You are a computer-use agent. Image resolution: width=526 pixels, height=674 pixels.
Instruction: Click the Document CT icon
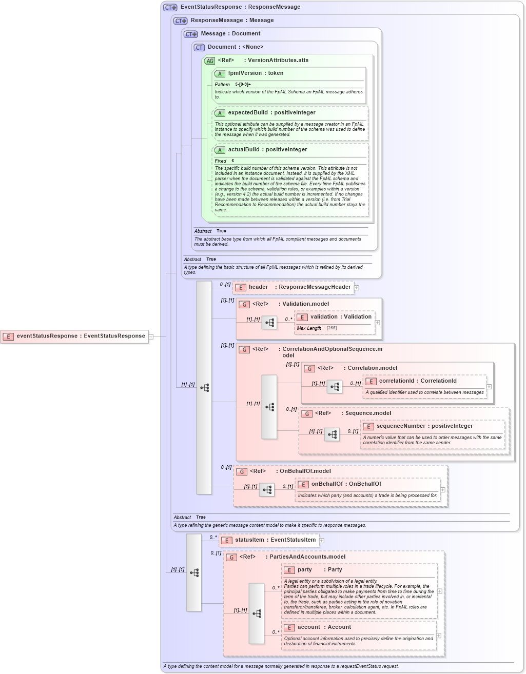tap(199, 48)
